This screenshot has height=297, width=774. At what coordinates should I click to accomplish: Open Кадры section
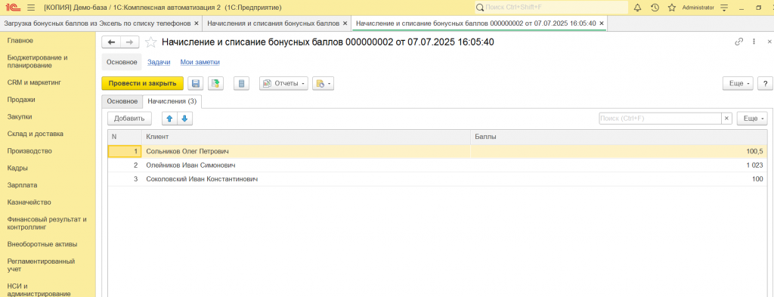tap(17, 168)
